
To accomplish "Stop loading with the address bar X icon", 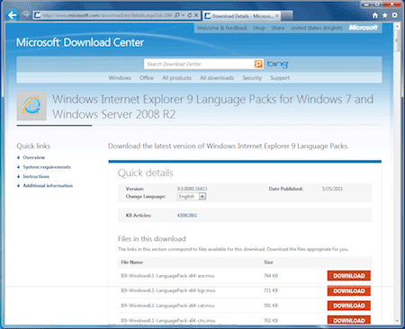I will pos(196,15).
